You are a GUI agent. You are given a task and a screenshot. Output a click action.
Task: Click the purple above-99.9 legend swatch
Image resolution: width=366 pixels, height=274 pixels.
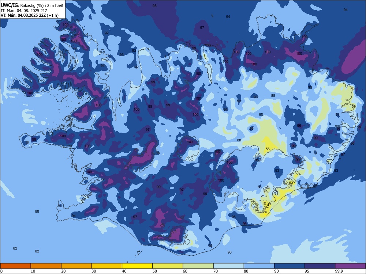pyautogui.click(x=350, y=266)
